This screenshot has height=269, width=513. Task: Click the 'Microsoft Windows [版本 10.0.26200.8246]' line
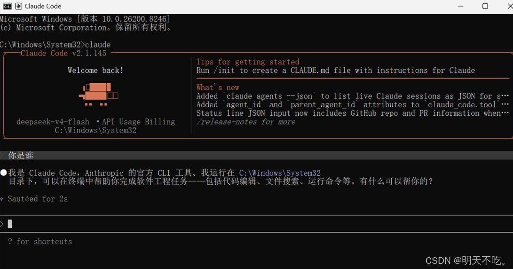(x=85, y=19)
